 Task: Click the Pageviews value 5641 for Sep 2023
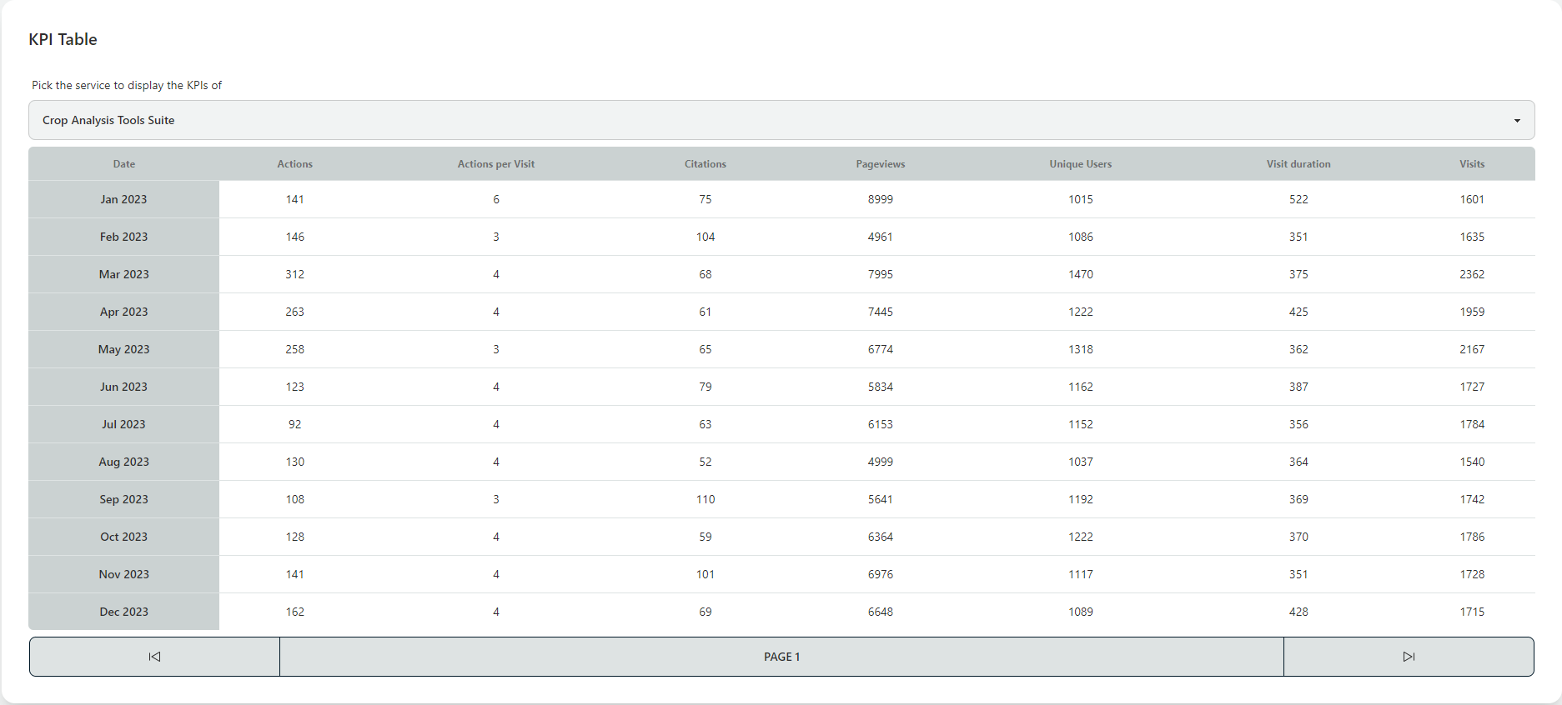[881, 499]
